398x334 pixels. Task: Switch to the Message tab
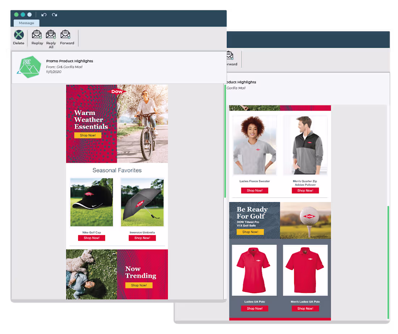pyautogui.click(x=26, y=23)
